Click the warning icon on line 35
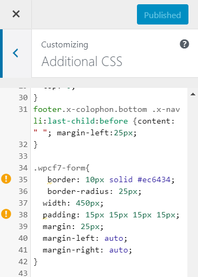The width and height of the screenshot is (198, 277). click(6, 179)
